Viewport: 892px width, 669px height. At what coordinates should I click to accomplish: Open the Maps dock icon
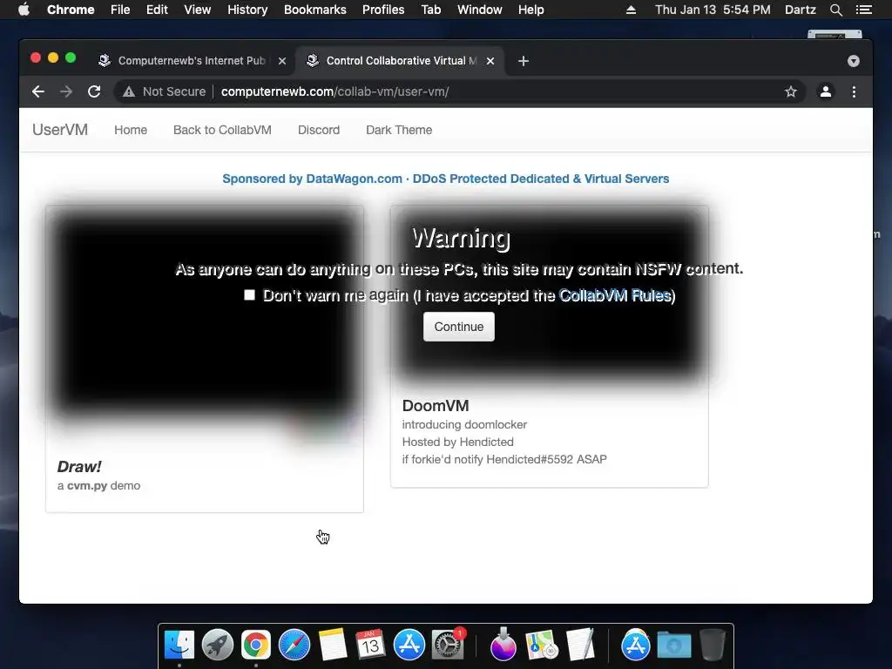point(542,645)
